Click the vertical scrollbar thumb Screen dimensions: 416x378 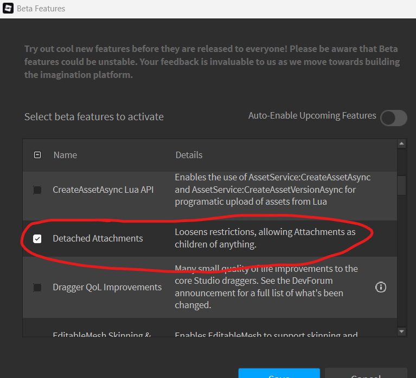tap(402, 185)
